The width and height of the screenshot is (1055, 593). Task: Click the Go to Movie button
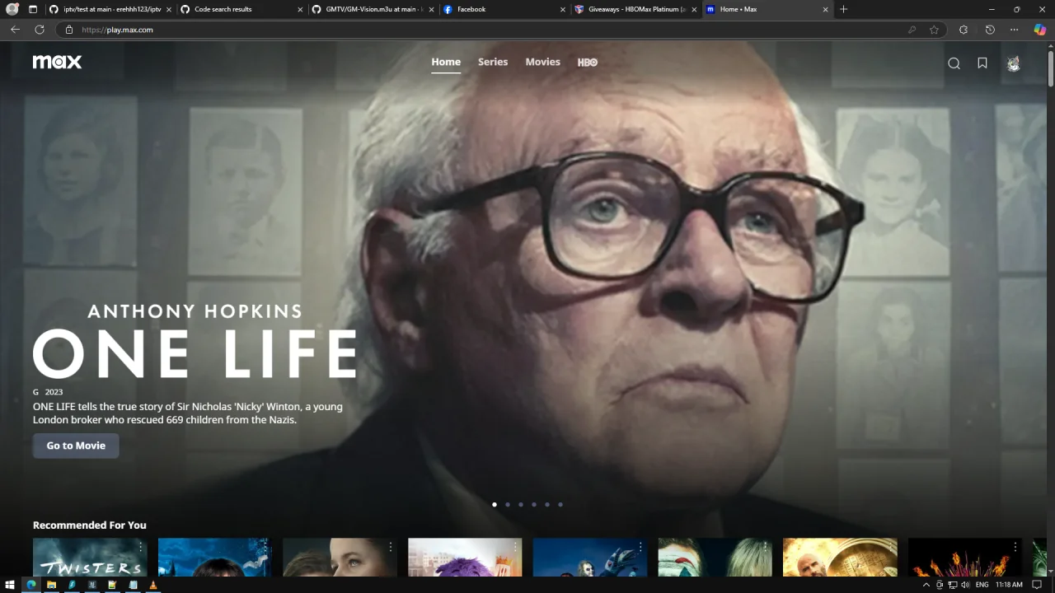[x=76, y=446]
